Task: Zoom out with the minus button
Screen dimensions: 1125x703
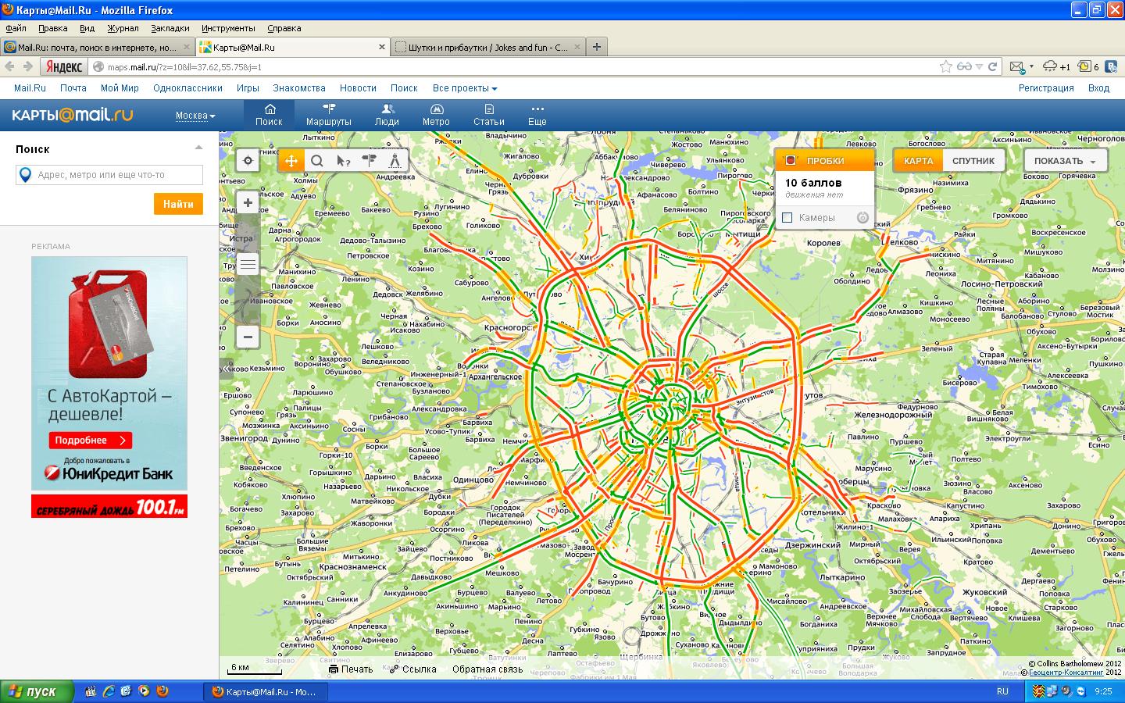Action: [248, 337]
